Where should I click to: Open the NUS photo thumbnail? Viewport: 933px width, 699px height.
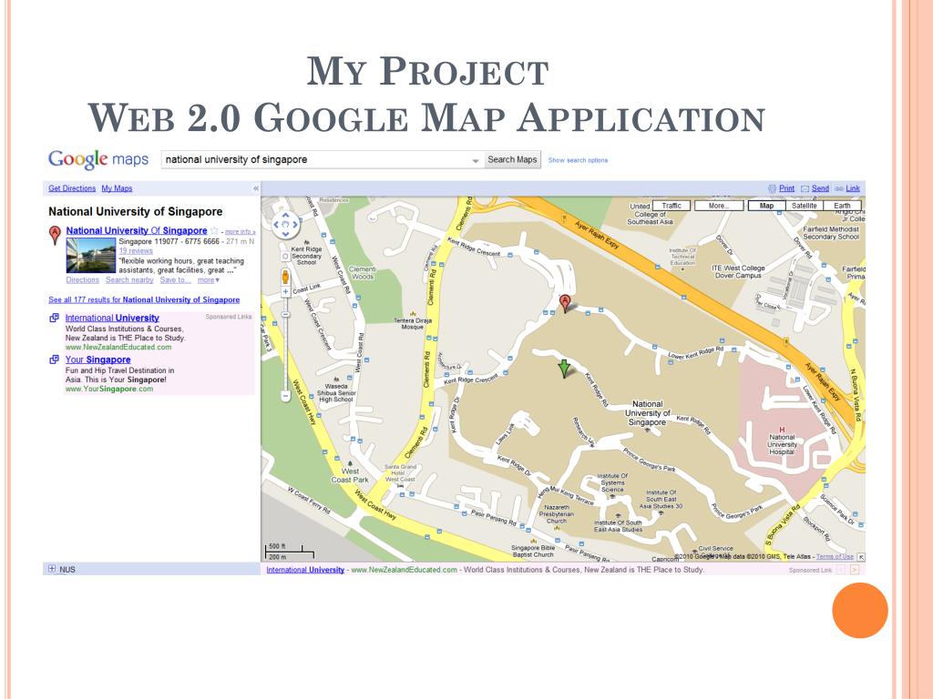coord(90,256)
